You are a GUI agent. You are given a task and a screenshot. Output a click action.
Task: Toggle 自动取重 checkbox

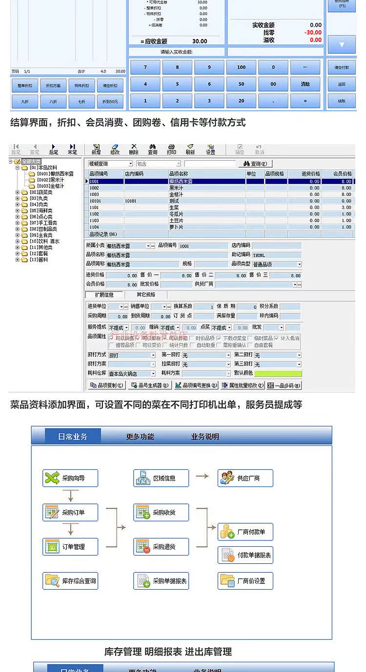[x=192, y=345]
